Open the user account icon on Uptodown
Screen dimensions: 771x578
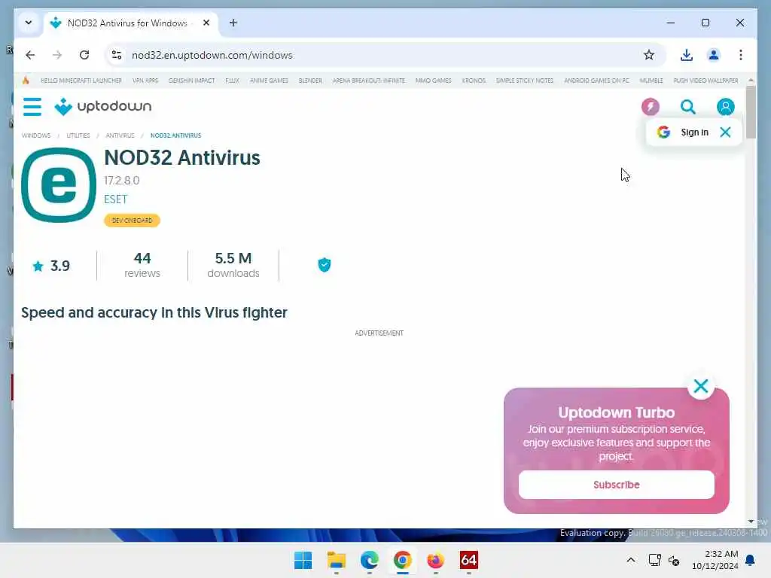coord(725,107)
